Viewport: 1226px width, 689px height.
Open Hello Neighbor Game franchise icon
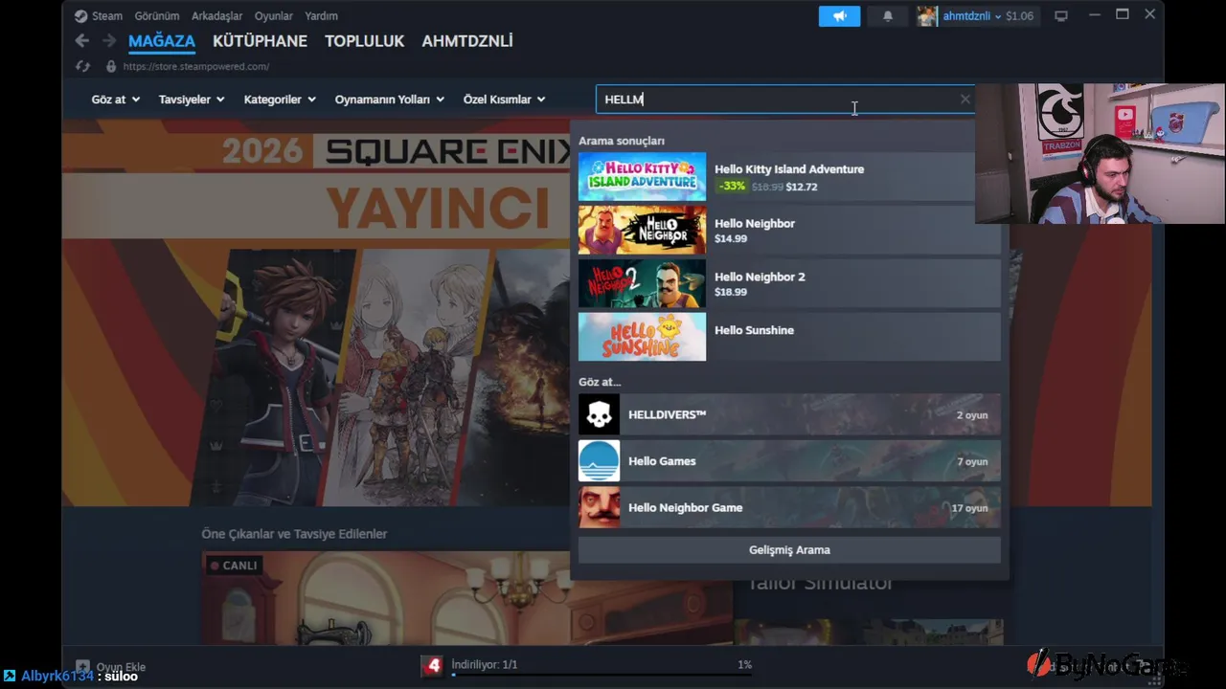tap(599, 507)
